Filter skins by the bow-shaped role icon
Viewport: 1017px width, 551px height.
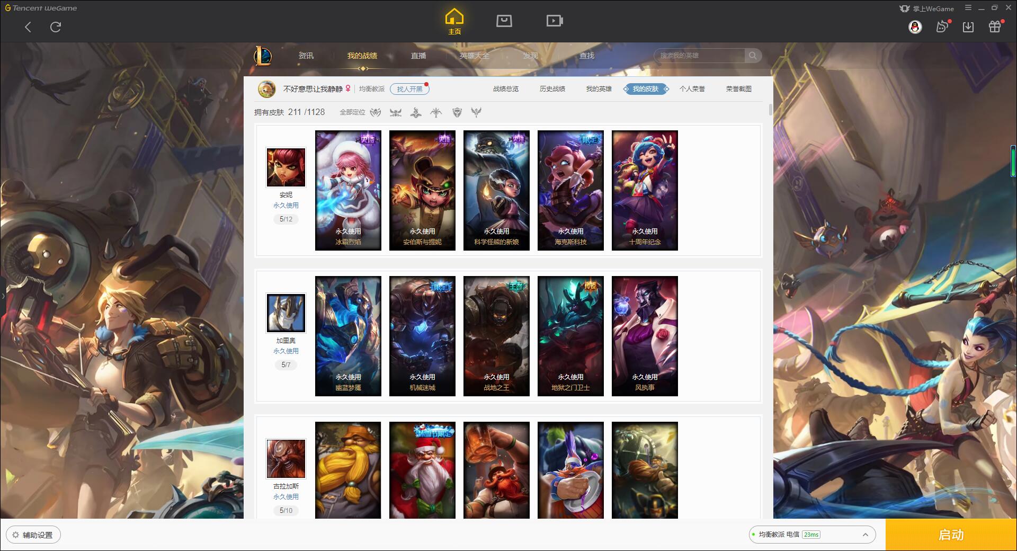click(x=436, y=112)
